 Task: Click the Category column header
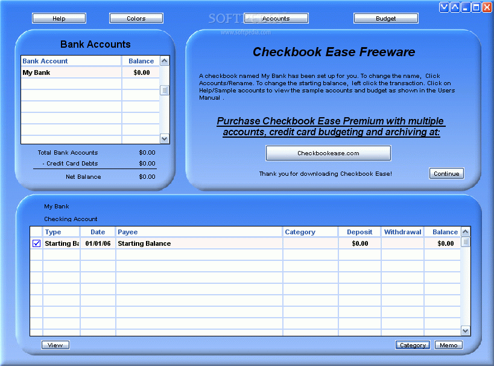pos(310,232)
